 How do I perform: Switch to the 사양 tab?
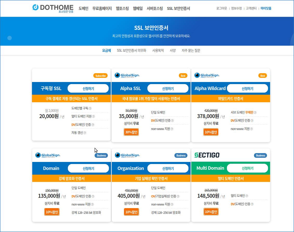click(173, 51)
